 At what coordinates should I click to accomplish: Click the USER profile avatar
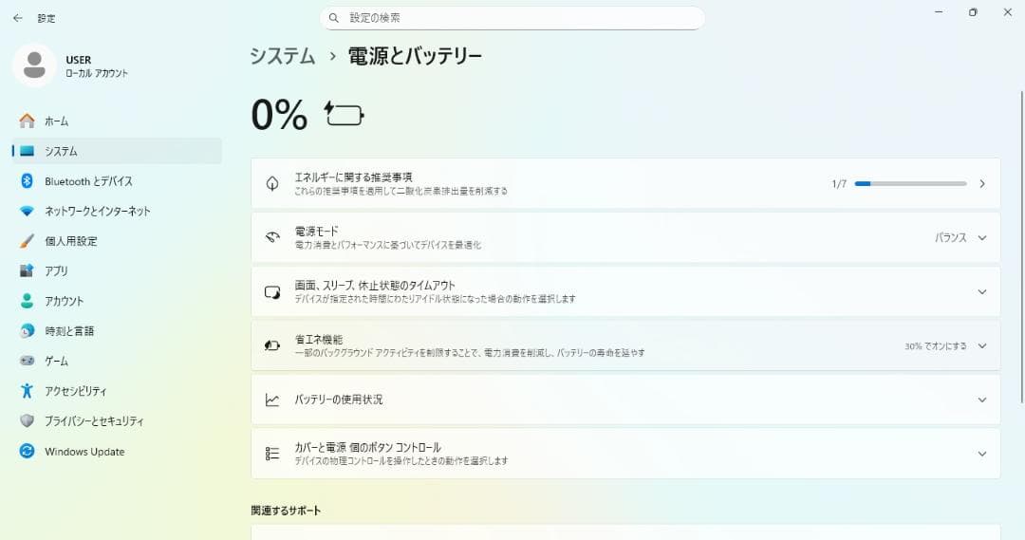click(x=34, y=65)
